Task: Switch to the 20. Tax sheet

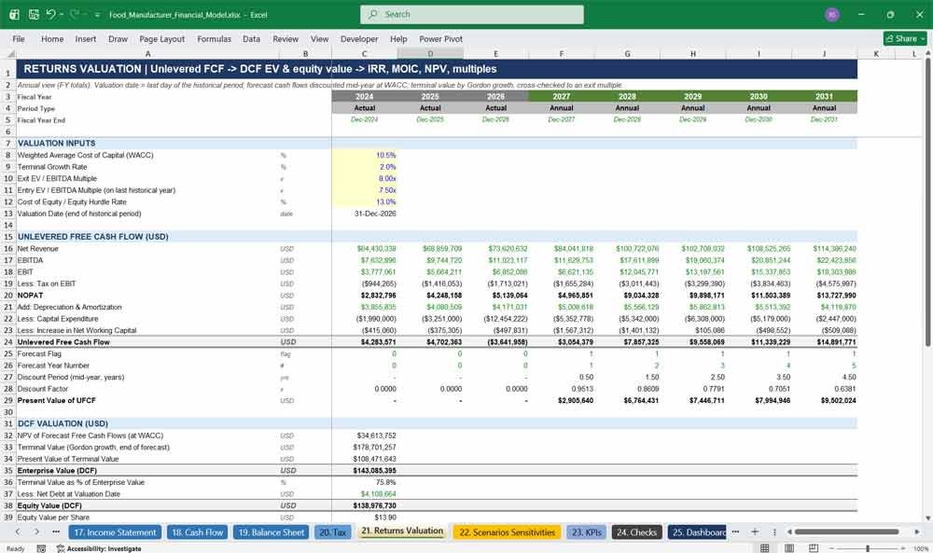Action: click(333, 532)
